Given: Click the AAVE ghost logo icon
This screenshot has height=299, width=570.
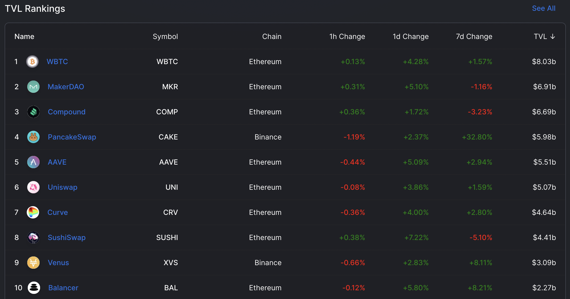Looking at the screenshot, I should pyautogui.click(x=33, y=162).
